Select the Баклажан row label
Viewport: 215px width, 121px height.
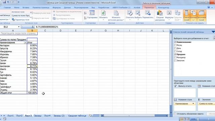click(13, 66)
